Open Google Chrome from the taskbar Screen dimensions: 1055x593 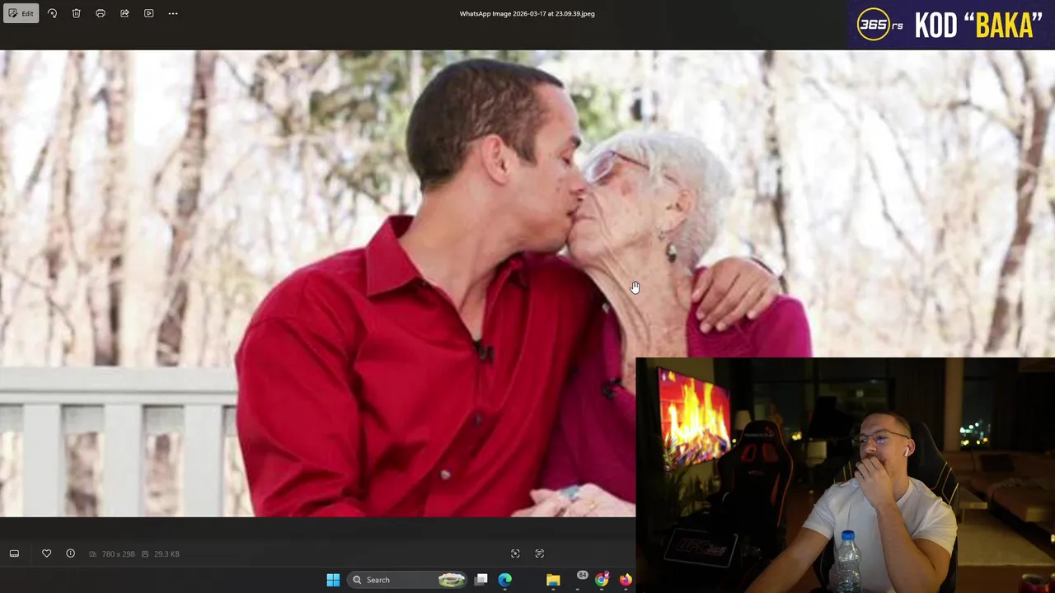[x=602, y=580]
